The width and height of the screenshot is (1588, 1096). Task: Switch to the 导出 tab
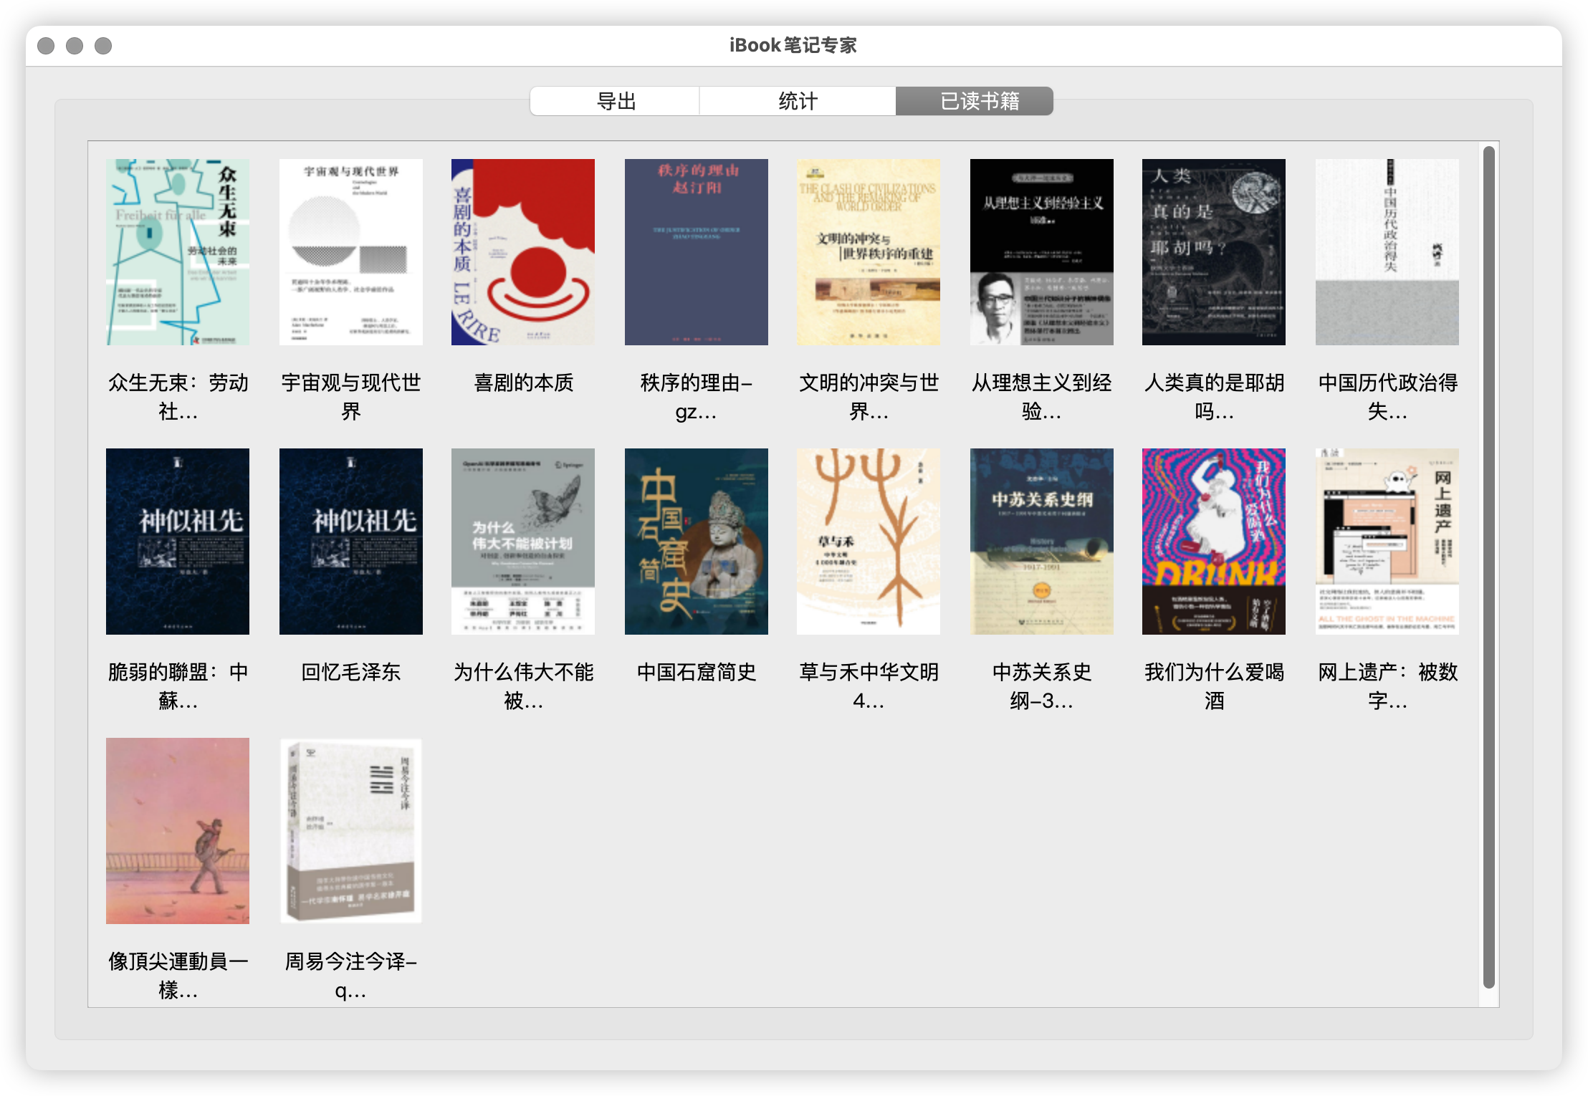tap(615, 101)
